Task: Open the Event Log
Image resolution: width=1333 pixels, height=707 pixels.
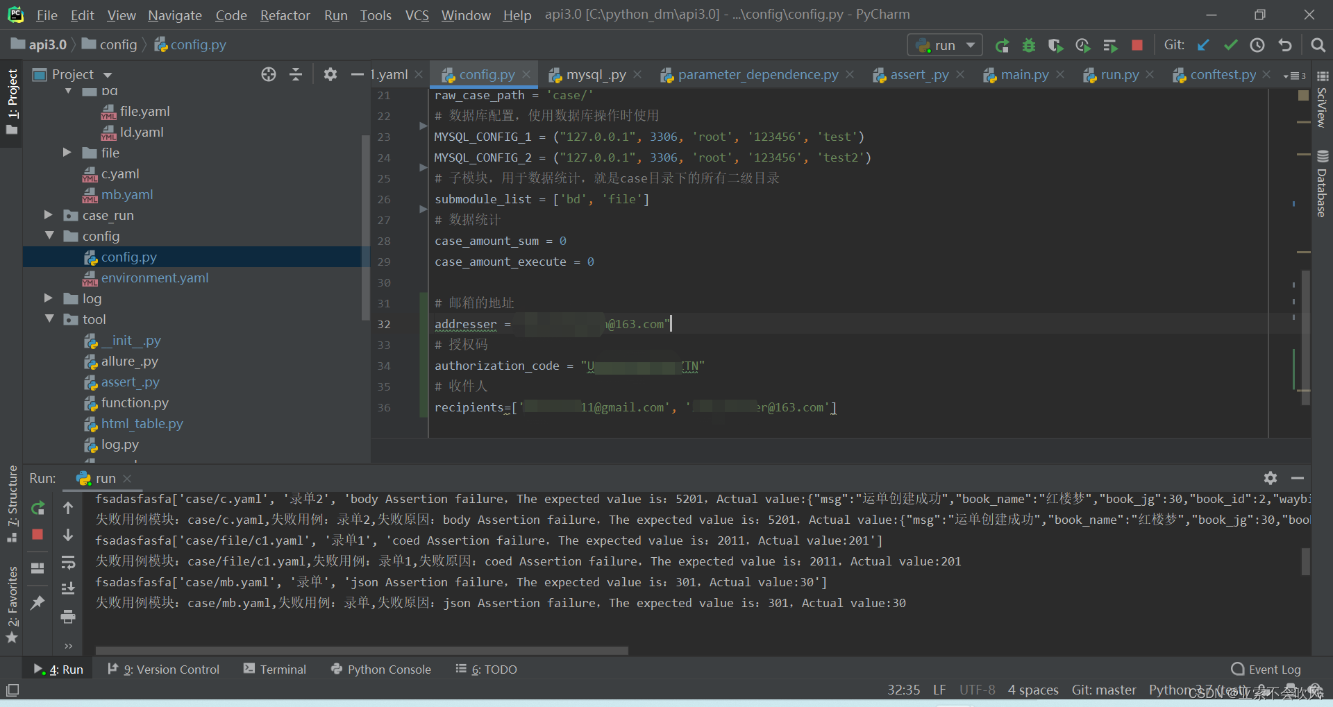Action: pos(1266,670)
